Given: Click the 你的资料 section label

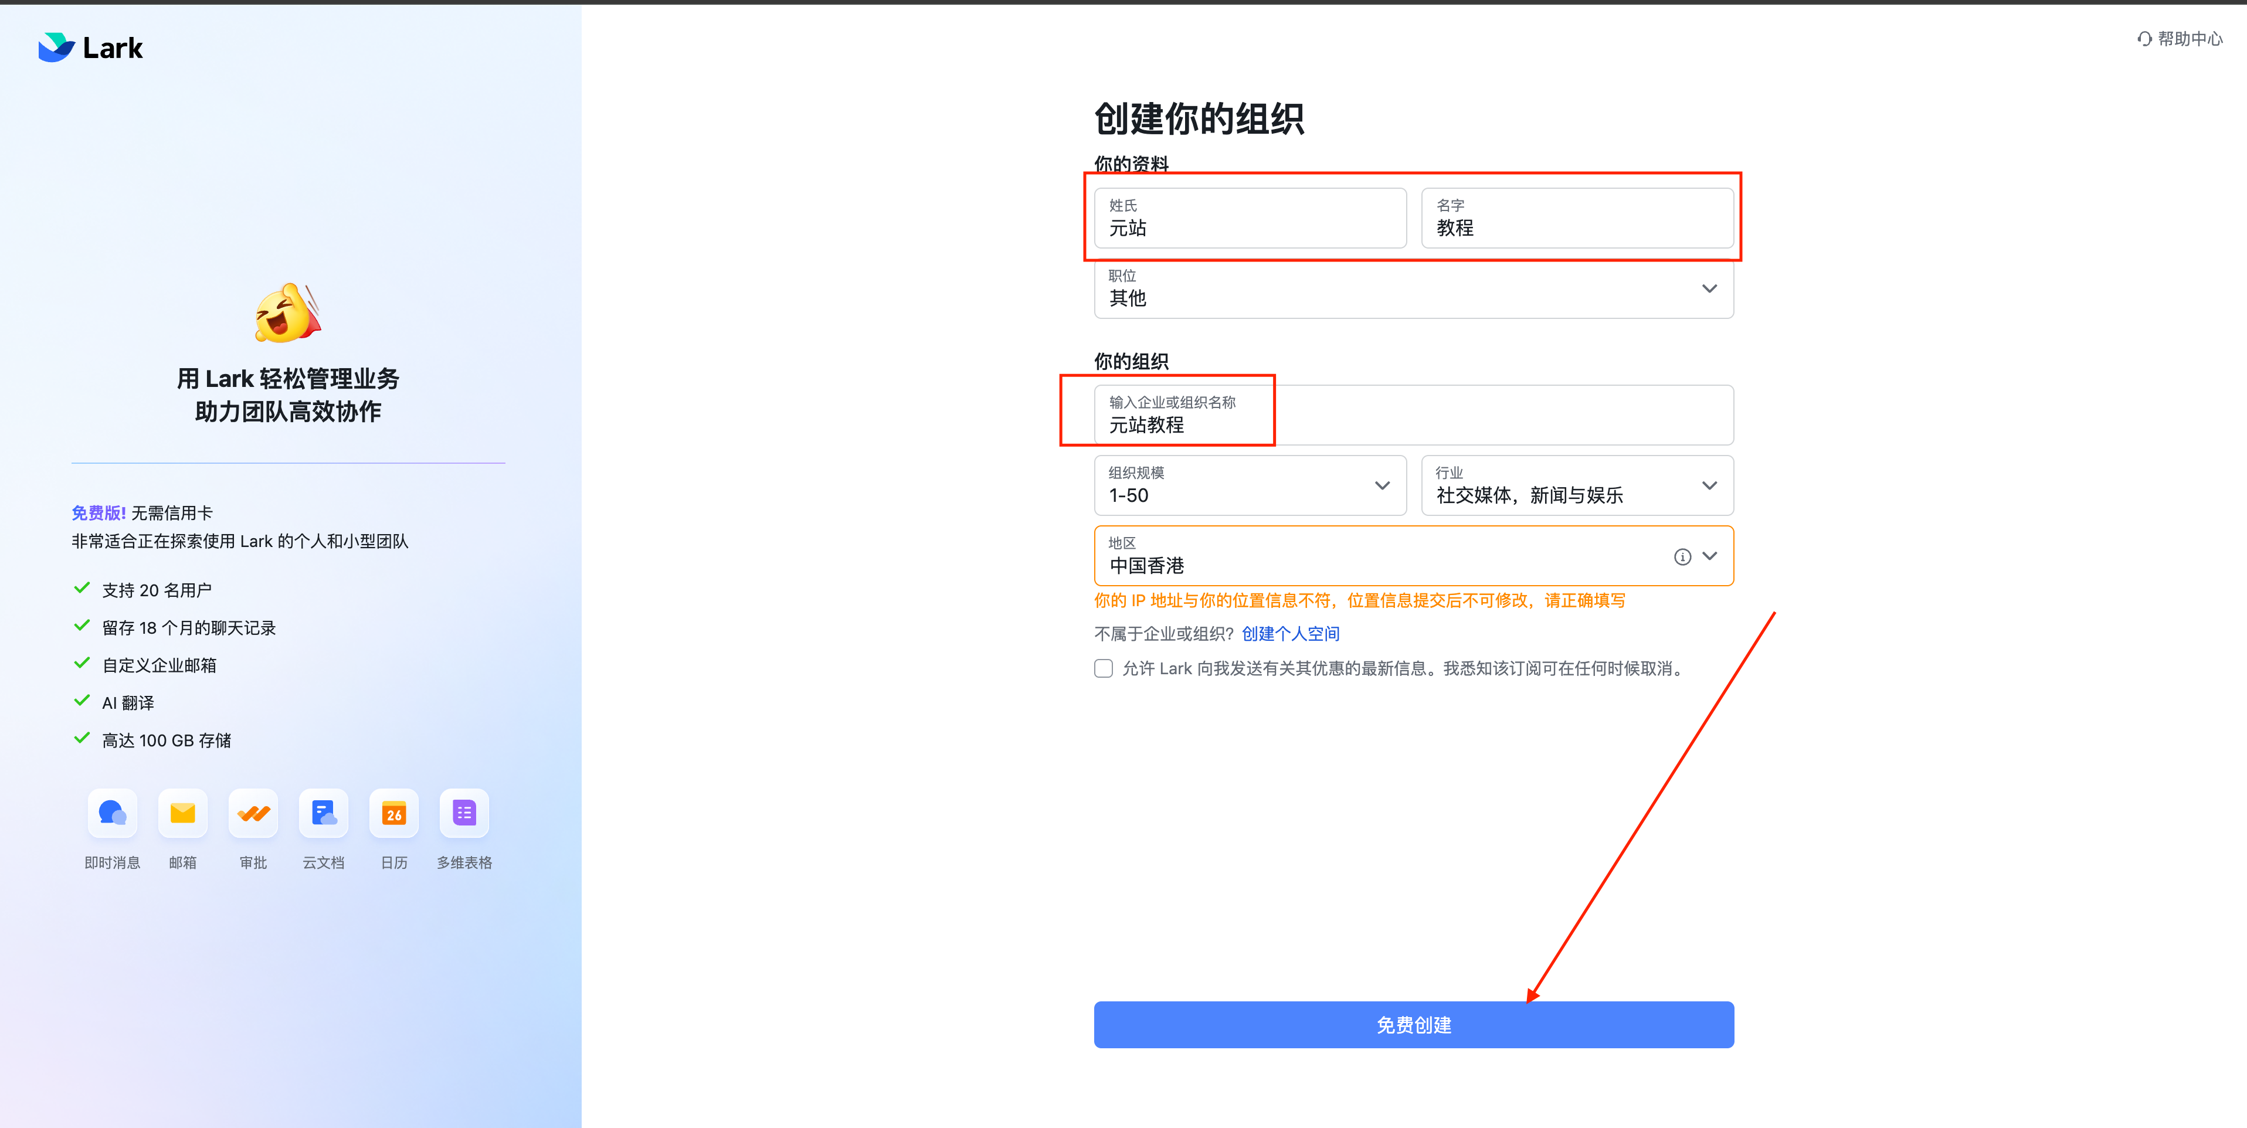Looking at the screenshot, I should 1131,164.
